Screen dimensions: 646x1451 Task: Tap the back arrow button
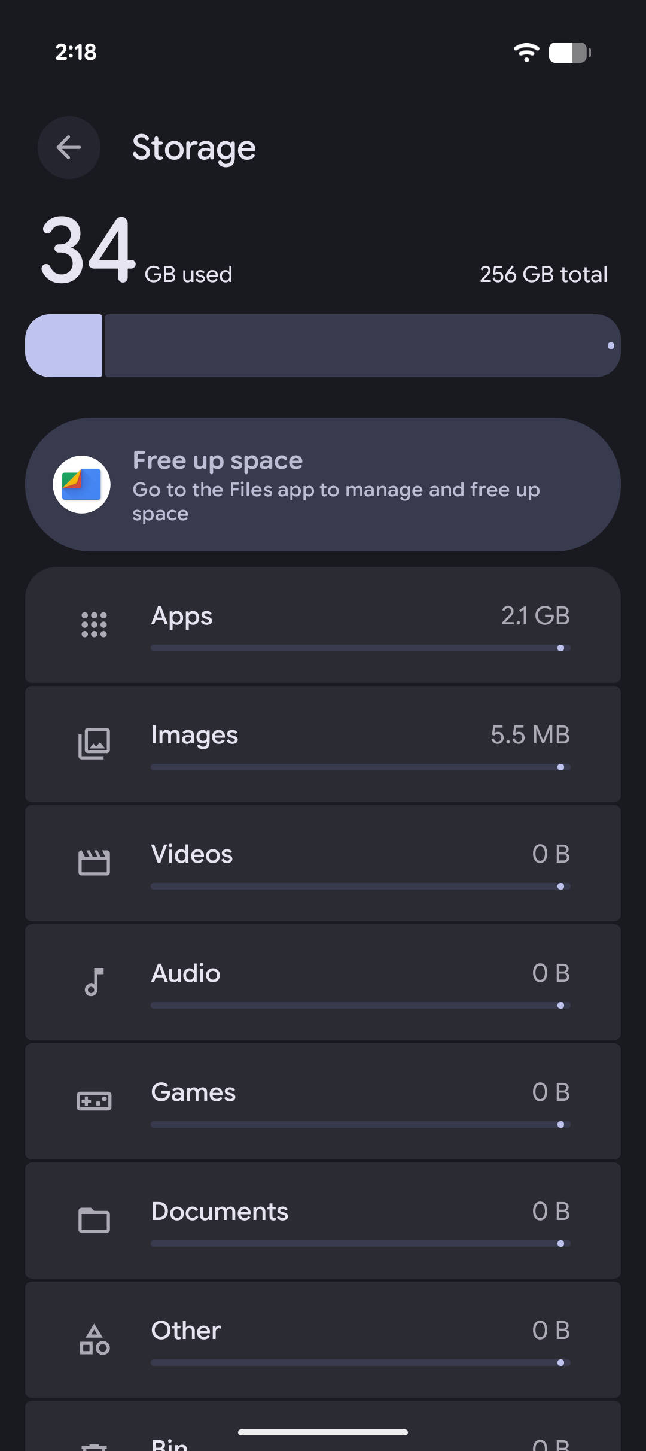[69, 147]
